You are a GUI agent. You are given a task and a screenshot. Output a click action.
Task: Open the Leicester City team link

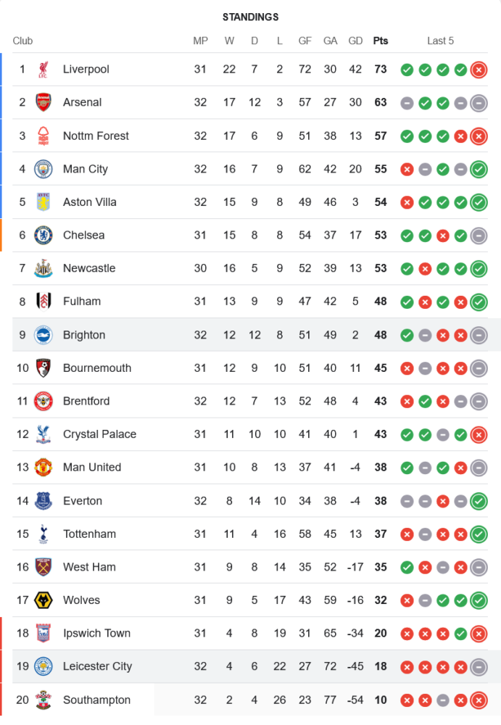pyautogui.click(x=97, y=666)
